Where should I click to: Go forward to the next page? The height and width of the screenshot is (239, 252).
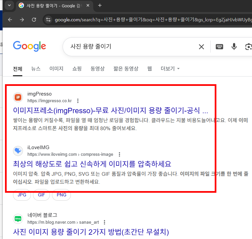22,20
